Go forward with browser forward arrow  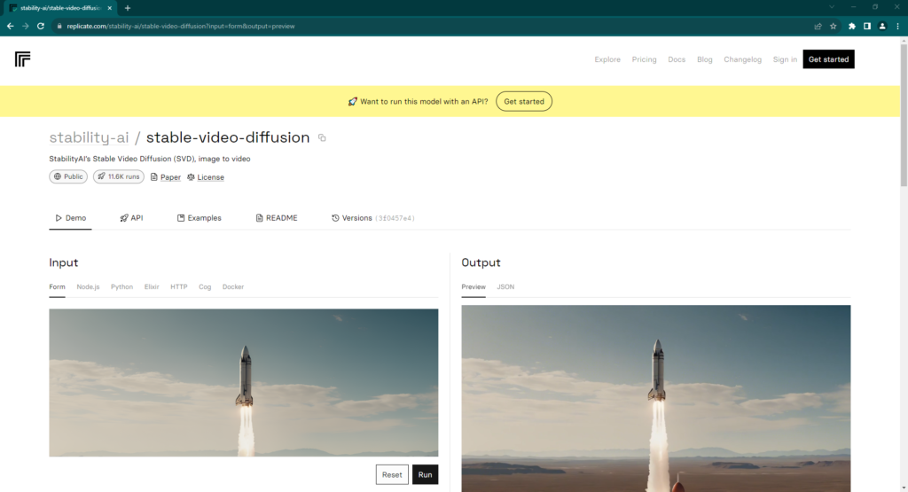(26, 26)
